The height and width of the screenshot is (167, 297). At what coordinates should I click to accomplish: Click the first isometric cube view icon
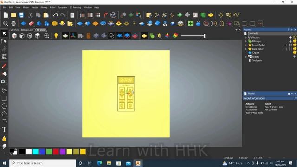coord(14,36)
